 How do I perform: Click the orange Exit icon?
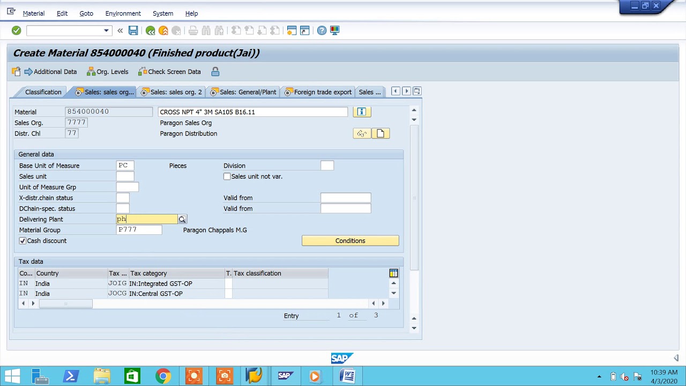click(163, 31)
